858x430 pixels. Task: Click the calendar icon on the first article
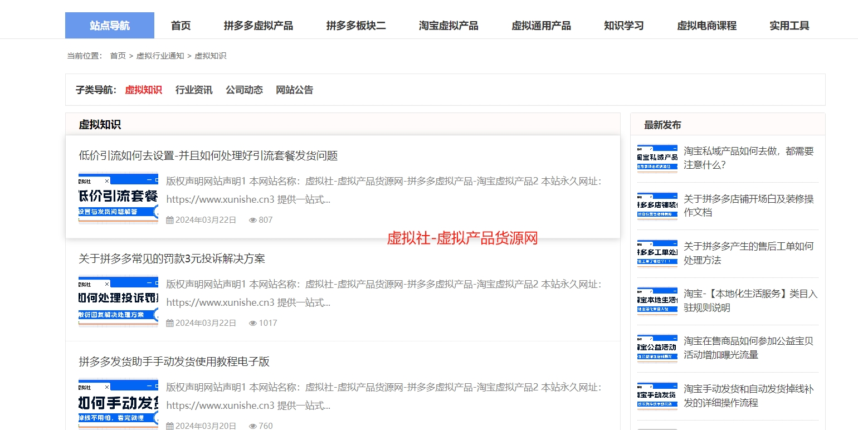coord(169,219)
